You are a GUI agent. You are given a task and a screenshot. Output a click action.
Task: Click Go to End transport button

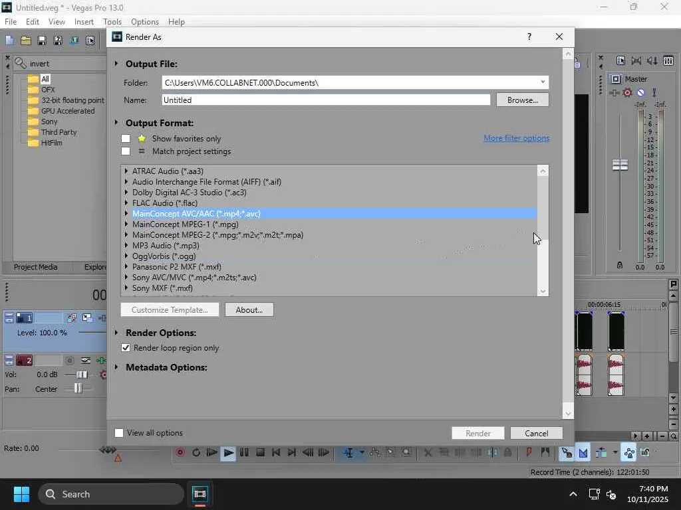[292, 453]
